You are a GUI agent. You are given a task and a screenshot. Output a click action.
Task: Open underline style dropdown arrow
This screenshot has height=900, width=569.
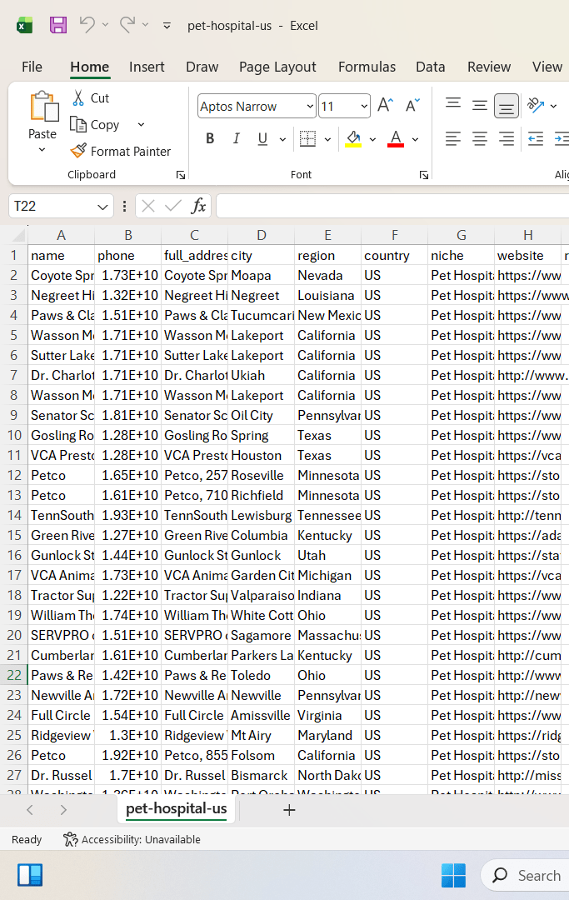282,139
